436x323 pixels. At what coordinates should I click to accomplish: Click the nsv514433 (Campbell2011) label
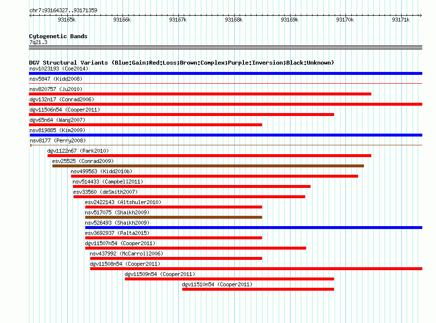pyautogui.click(x=108, y=182)
